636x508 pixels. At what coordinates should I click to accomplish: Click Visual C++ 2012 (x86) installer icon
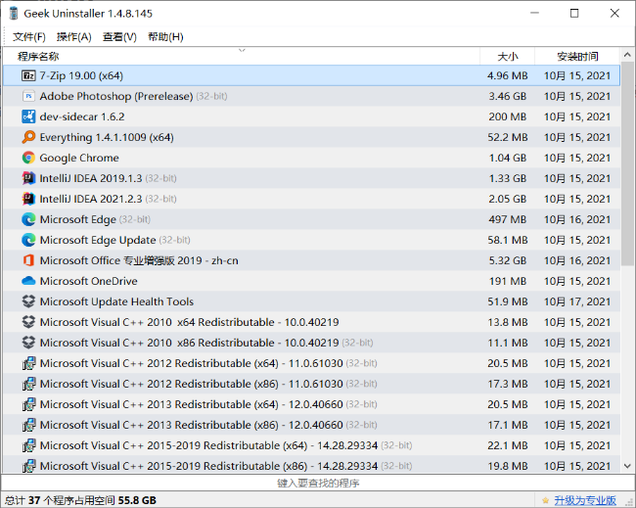point(28,384)
